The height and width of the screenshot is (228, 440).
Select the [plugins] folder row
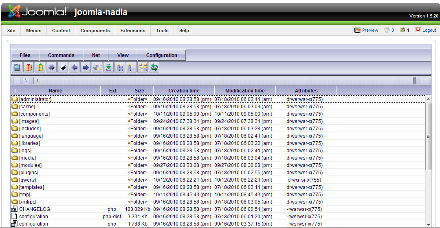click(x=218, y=172)
